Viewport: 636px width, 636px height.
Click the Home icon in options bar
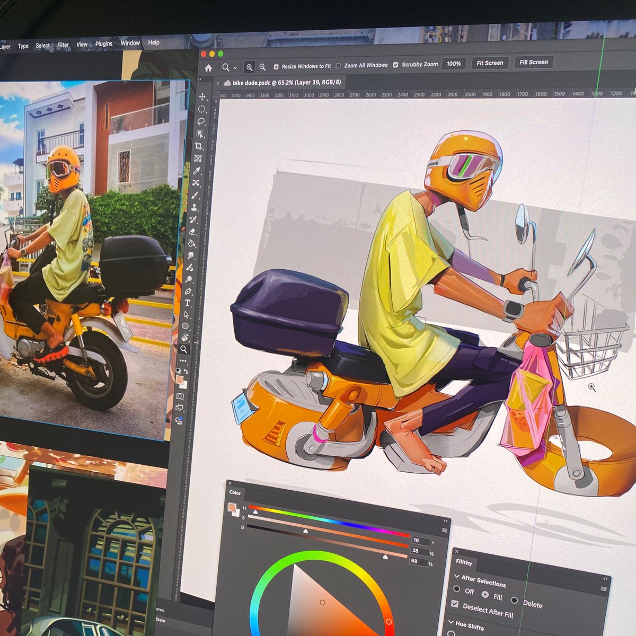pyautogui.click(x=208, y=68)
